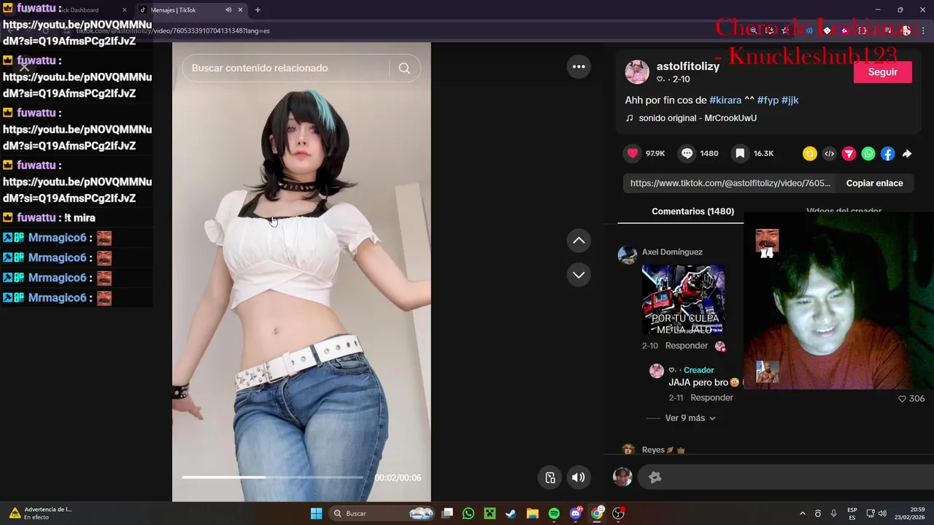Screen dimensions: 934x525
Task: Click the add comment input field
Action: pyautogui.click(x=784, y=477)
